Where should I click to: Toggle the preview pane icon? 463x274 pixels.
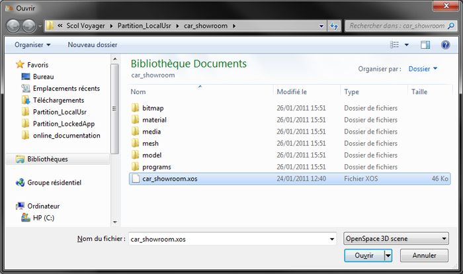(x=425, y=45)
